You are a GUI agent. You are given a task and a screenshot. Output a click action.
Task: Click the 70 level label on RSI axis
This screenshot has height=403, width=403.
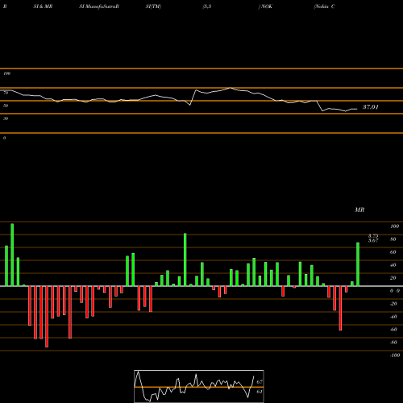[6, 93]
